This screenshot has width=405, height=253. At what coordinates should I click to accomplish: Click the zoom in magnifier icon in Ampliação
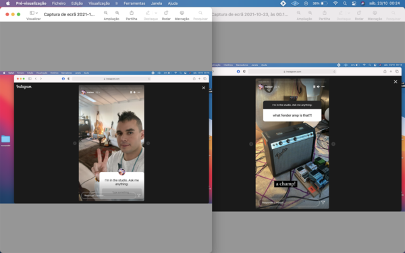click(x=117, y=13)
